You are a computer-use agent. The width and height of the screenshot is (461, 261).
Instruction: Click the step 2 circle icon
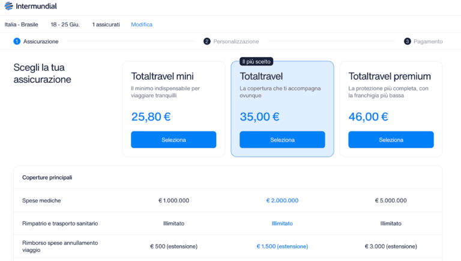click(207, 41)
